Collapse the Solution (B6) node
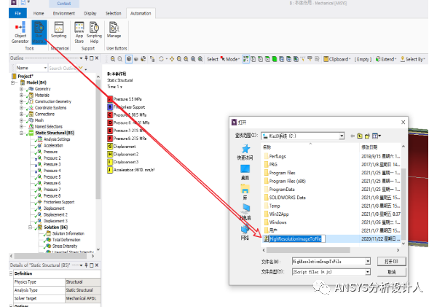Viewport: 437px width, 307px height. [30, 228]
